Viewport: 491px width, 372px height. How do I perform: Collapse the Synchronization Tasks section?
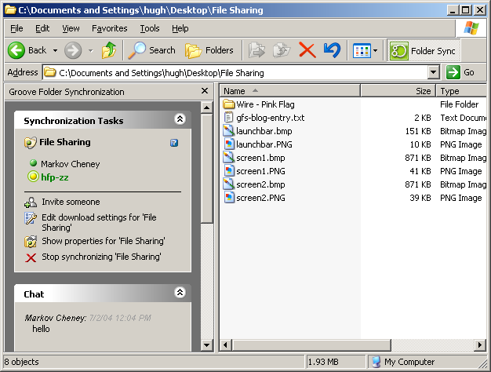(180, 120)
